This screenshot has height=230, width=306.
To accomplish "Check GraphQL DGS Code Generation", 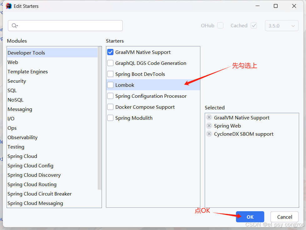I will tap(110, 63).
